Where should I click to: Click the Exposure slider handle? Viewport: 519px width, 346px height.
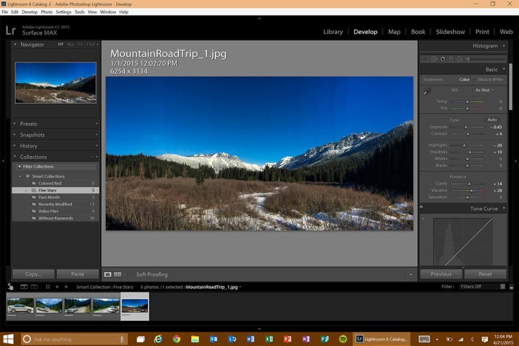pos(466,128)
